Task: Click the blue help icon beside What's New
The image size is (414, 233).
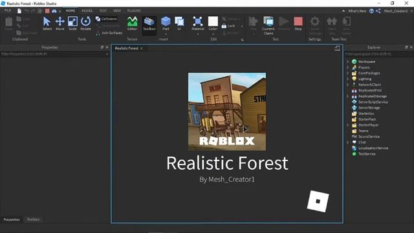Action: (371, 11)
